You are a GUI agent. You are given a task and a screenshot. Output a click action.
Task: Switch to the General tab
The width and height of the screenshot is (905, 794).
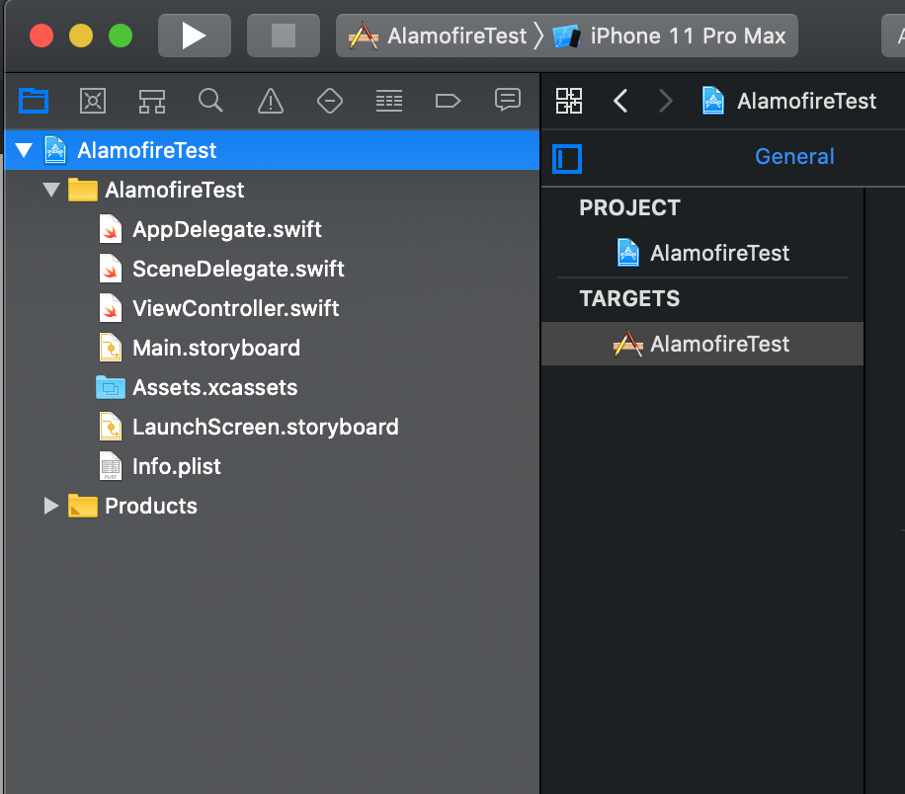click(x=794, y=156)
